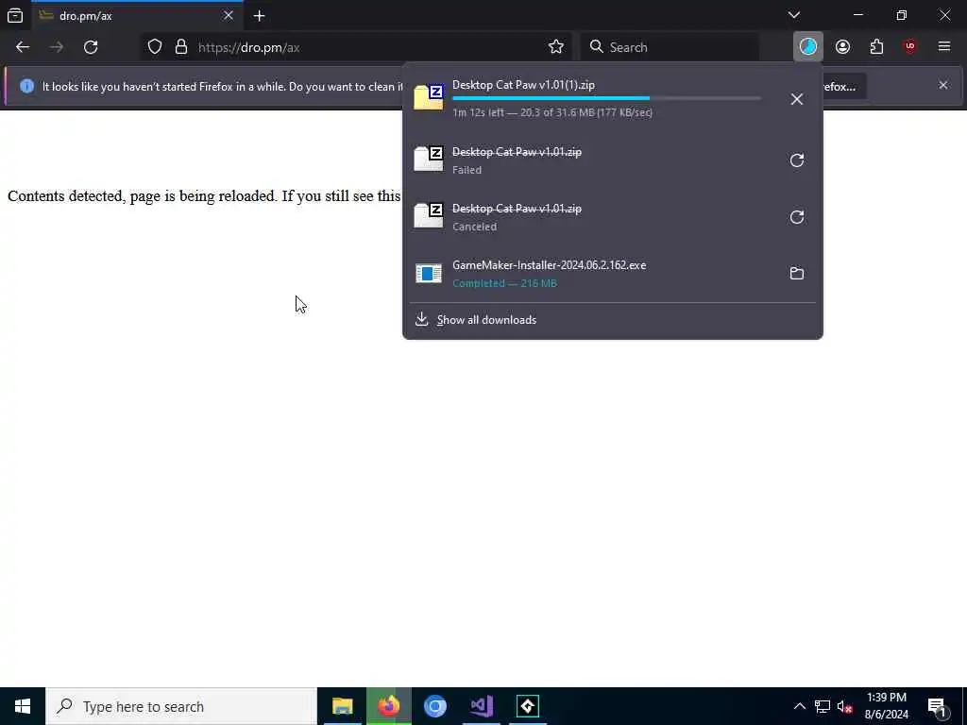967x725 pixels.
Task: Click the info icon in the notification bar
Action: coord(26,86)
